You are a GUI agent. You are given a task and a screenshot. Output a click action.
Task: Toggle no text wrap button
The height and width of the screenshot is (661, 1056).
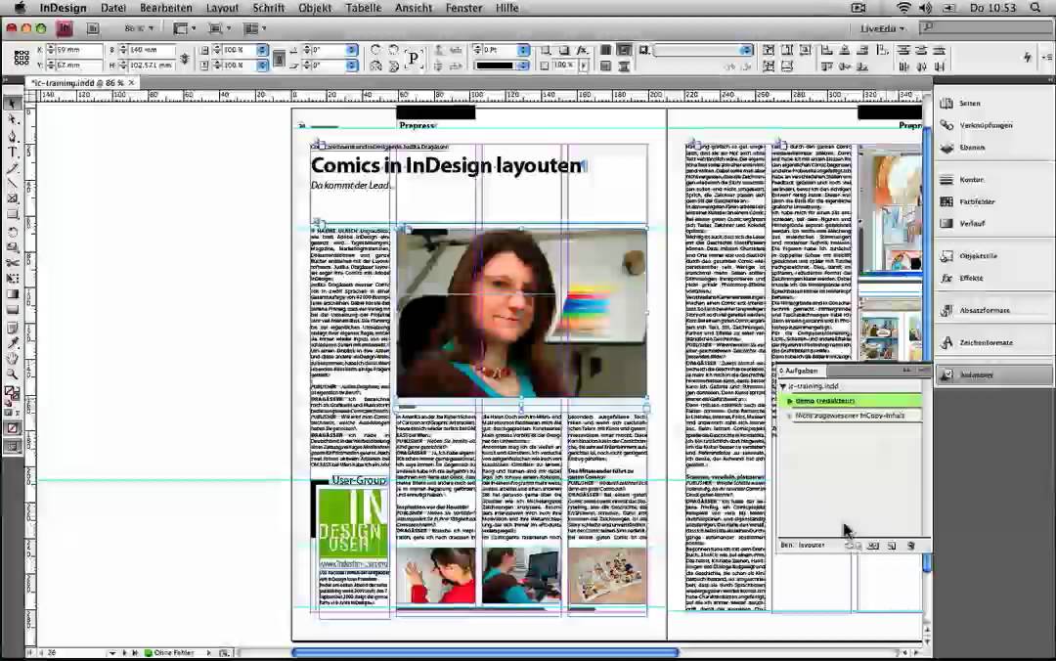coord(606,50)
